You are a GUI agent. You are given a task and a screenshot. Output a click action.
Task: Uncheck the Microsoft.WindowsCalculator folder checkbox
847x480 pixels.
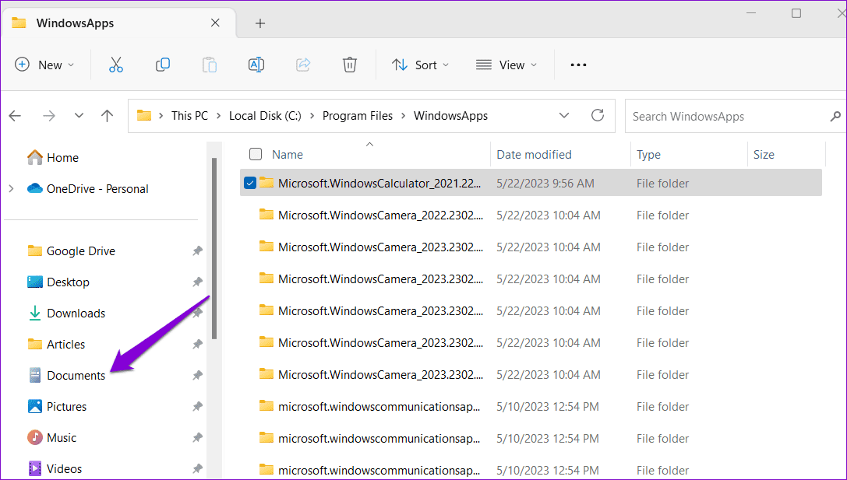coord(249,183)
